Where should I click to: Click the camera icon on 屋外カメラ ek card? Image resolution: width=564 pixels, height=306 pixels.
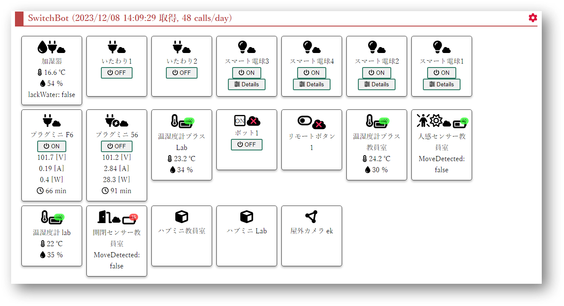coord(312,217)
